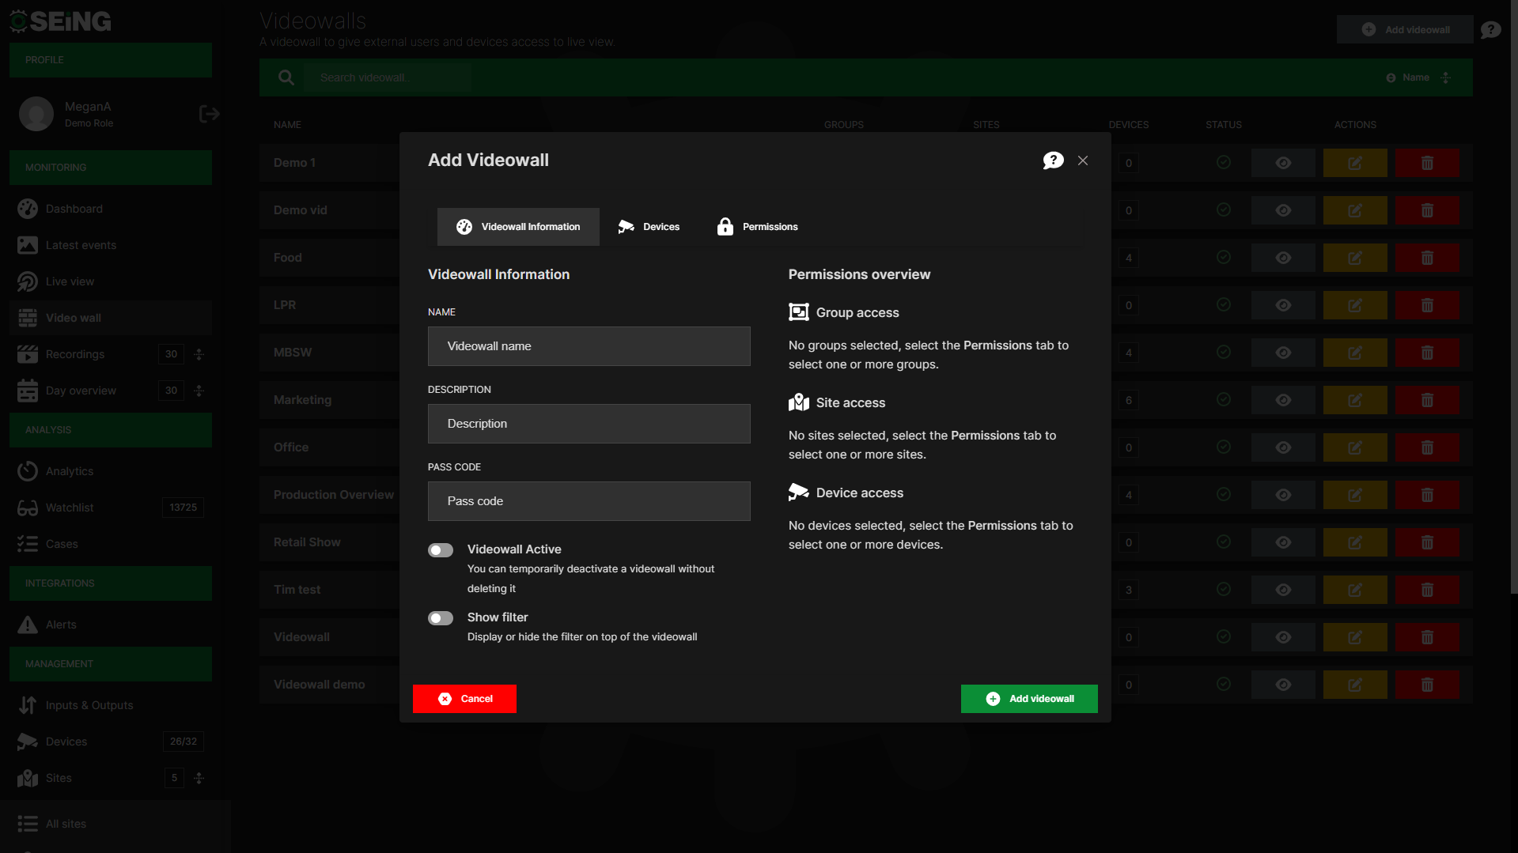
Task: Open Latest events in sidebar
Action: coord(111,245)
